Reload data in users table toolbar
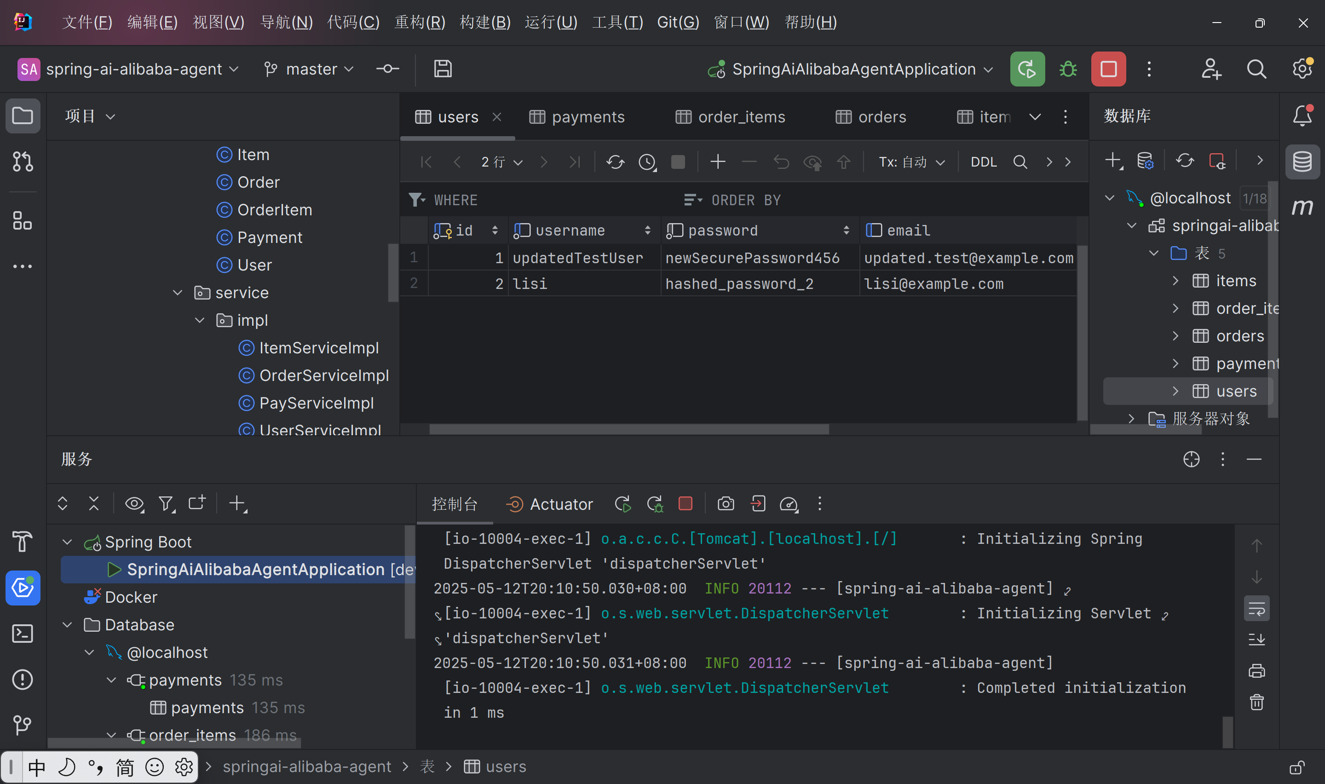1325x784 pixels. coord(615,161)
